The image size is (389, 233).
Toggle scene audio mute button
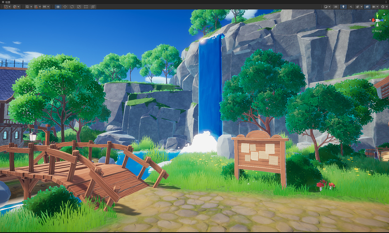(351, 7)
